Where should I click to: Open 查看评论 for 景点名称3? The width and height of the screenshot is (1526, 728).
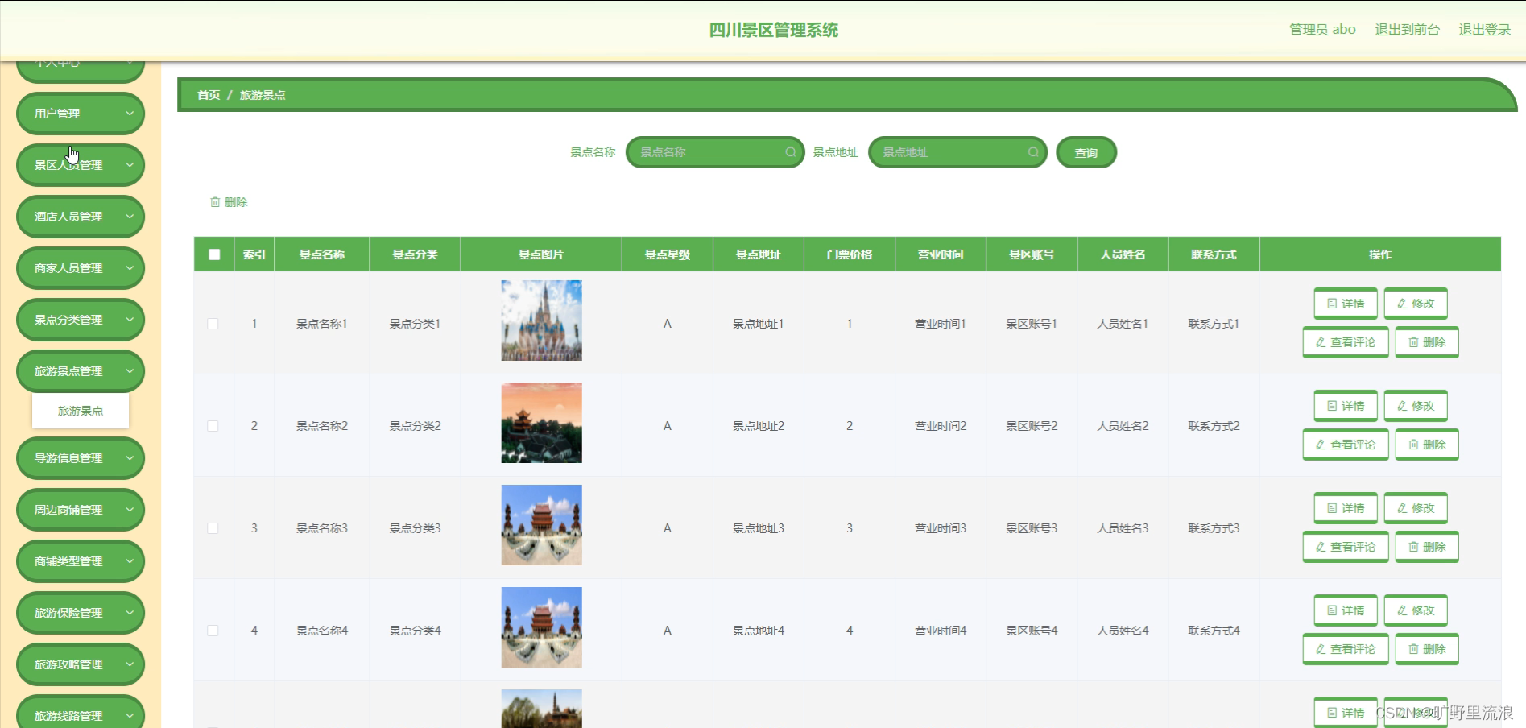[x=1346, y=547]
